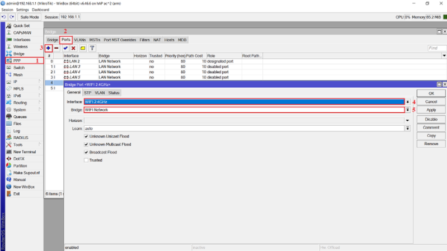
Task: Click the undo arrow in top toolbar
Action: 4,17
